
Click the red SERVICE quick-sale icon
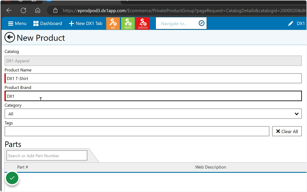point(143,24)
